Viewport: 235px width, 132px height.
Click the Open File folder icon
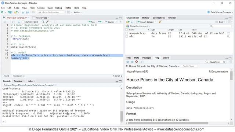(16, 12)
